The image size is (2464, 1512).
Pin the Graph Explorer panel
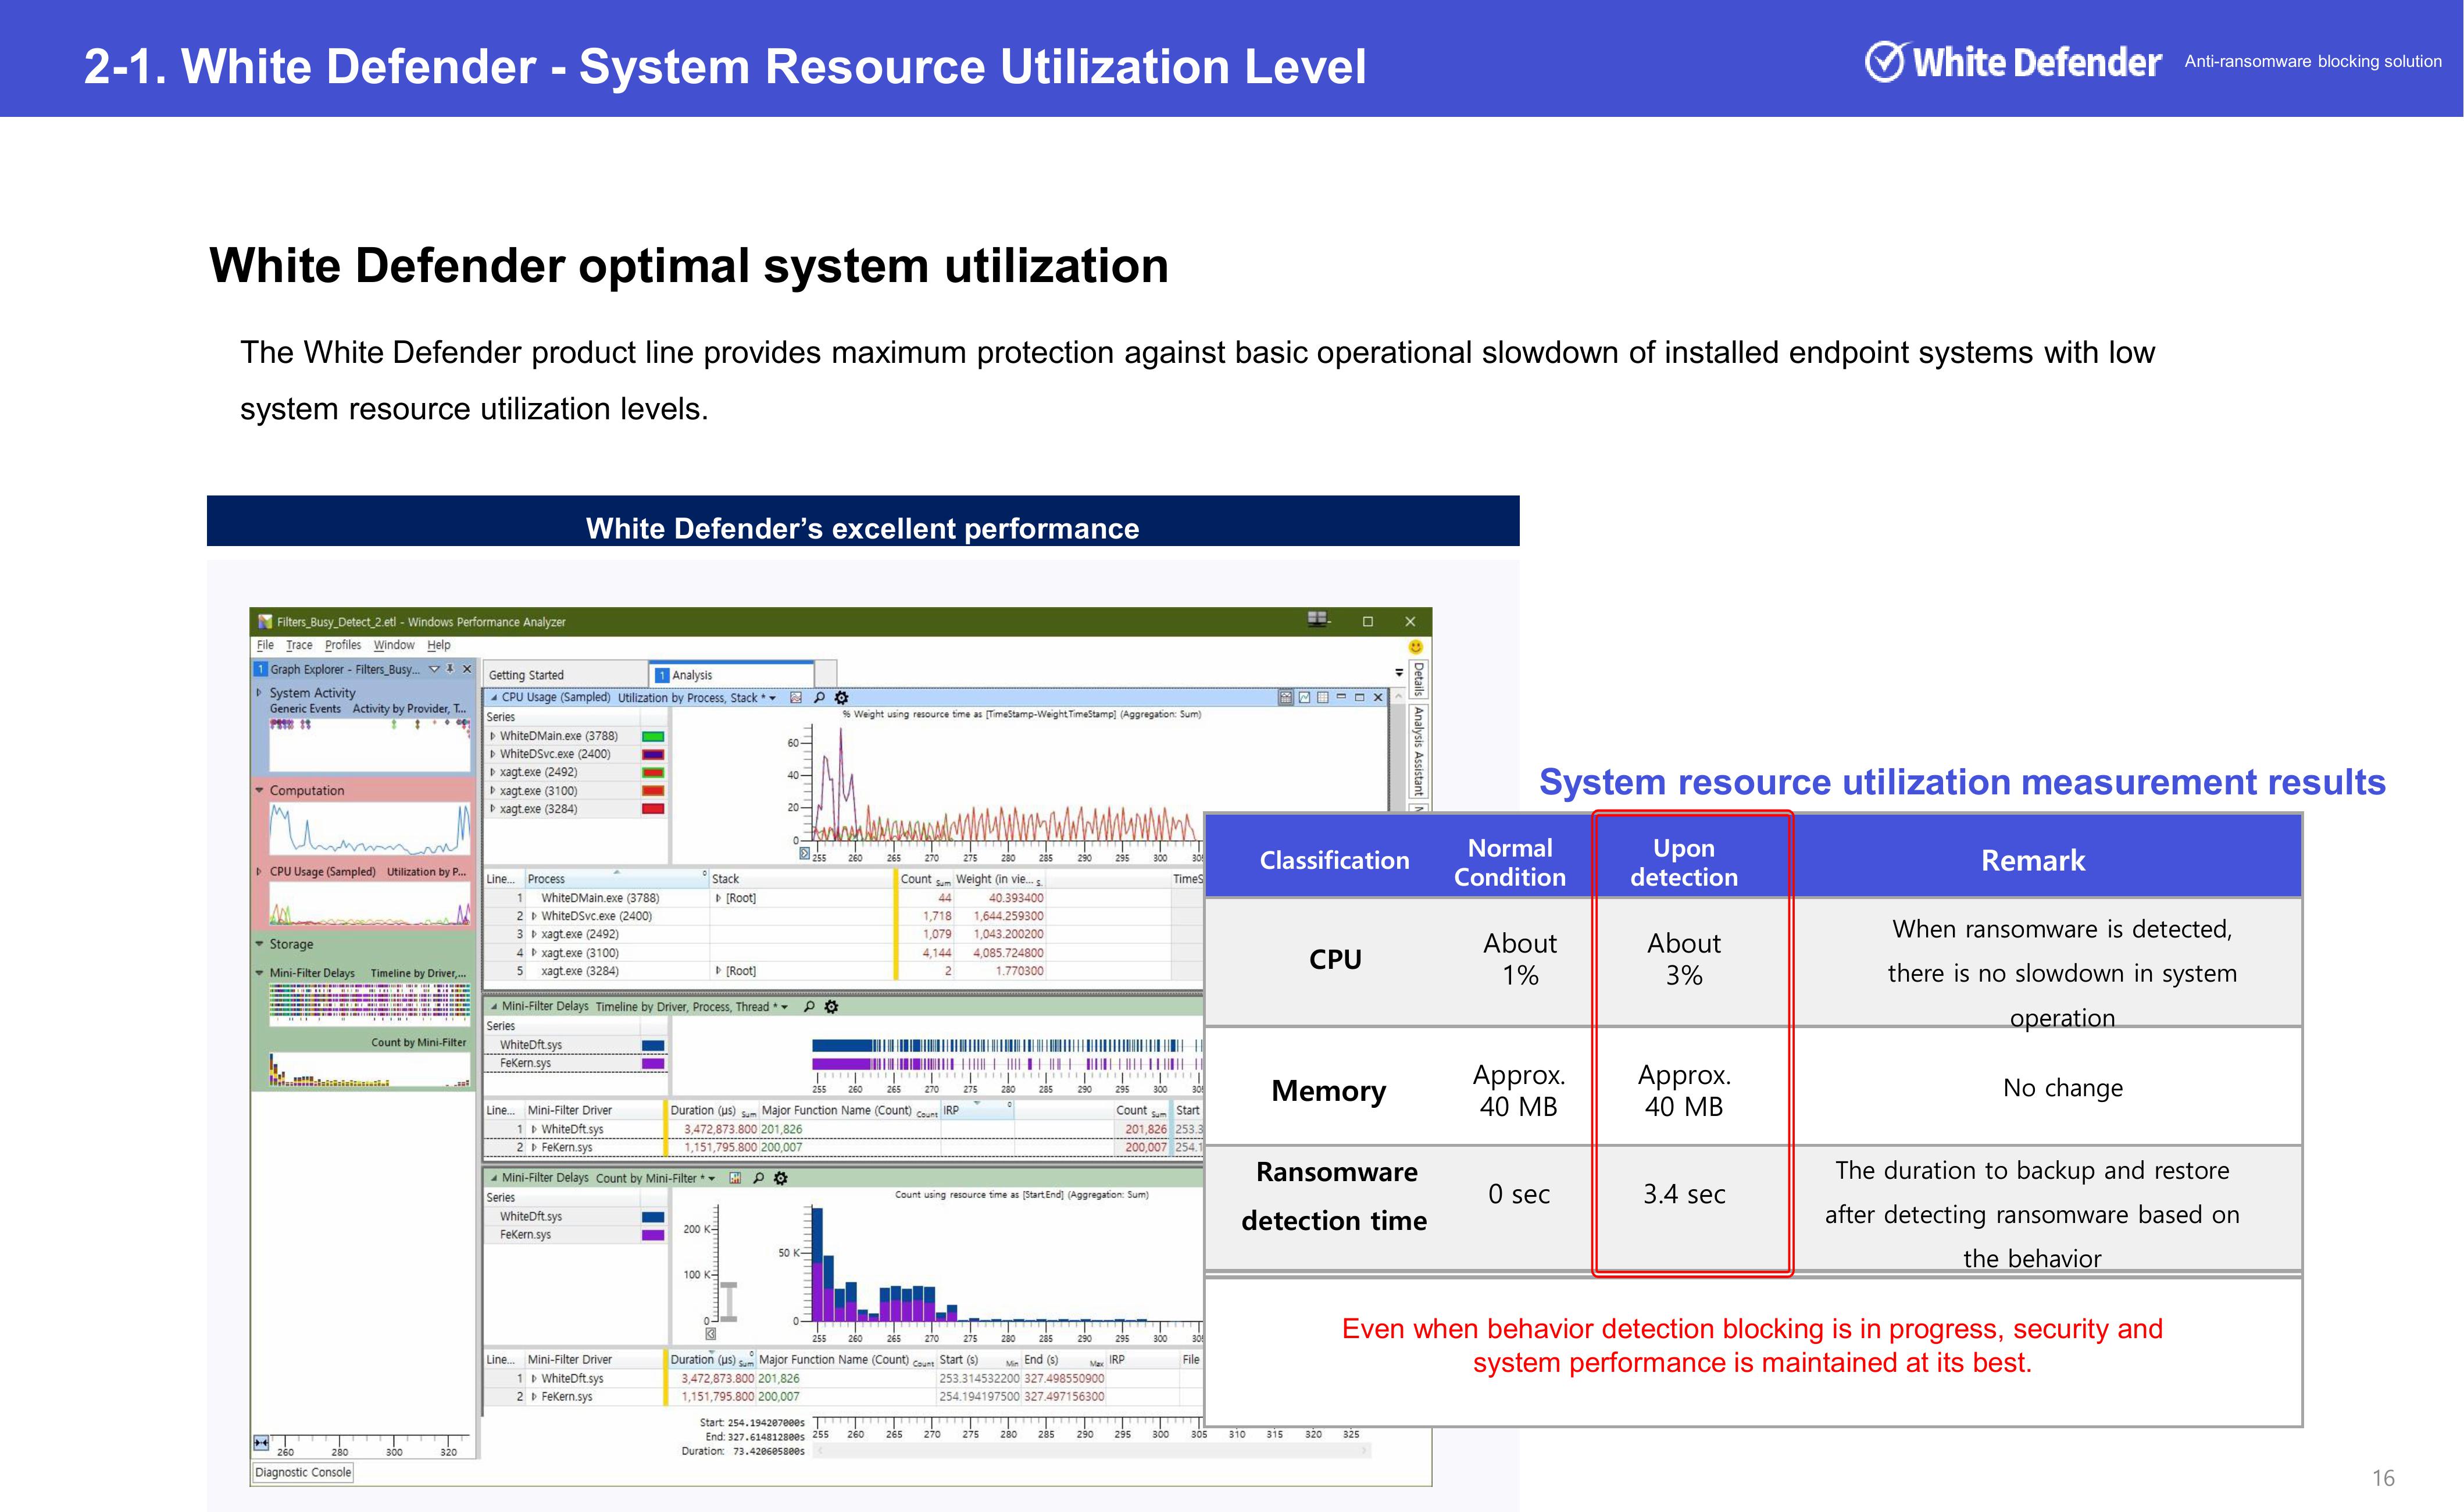450,669
